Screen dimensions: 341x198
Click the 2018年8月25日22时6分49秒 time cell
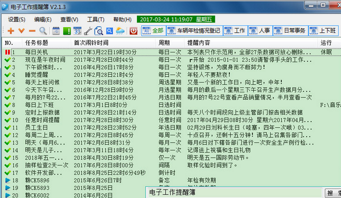click(x=110, y=173)
